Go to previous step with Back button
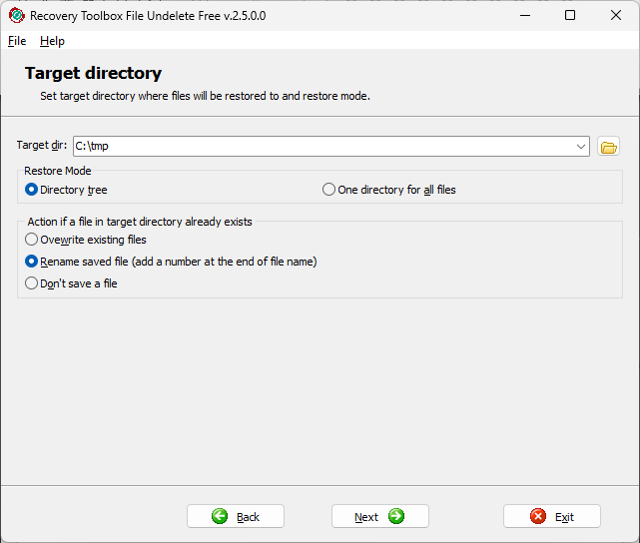The width and height of the screenshot is (640, 543). tap(236, 516)
